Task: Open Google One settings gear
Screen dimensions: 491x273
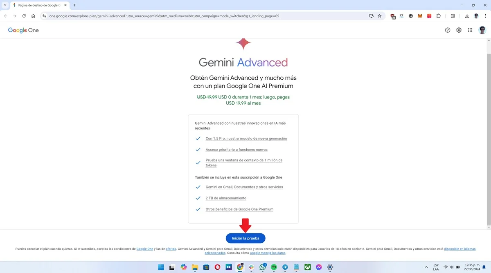Action: [459, 30]
